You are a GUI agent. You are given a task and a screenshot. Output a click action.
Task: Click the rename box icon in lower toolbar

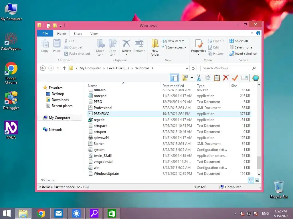point(244,78)
